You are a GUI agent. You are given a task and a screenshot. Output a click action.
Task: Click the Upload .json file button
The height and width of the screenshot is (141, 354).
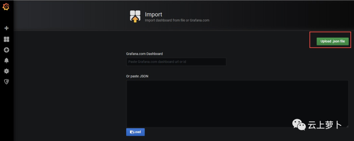click(x=333, y=41)
